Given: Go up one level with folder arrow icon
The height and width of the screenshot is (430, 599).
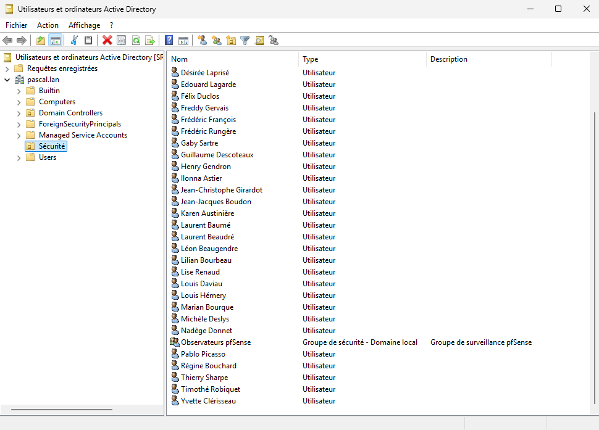Looking at the screenshot, I should click(41, 40).
